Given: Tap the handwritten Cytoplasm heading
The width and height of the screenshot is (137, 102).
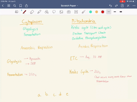Looking at the screenshot, I should click(32, 22).
